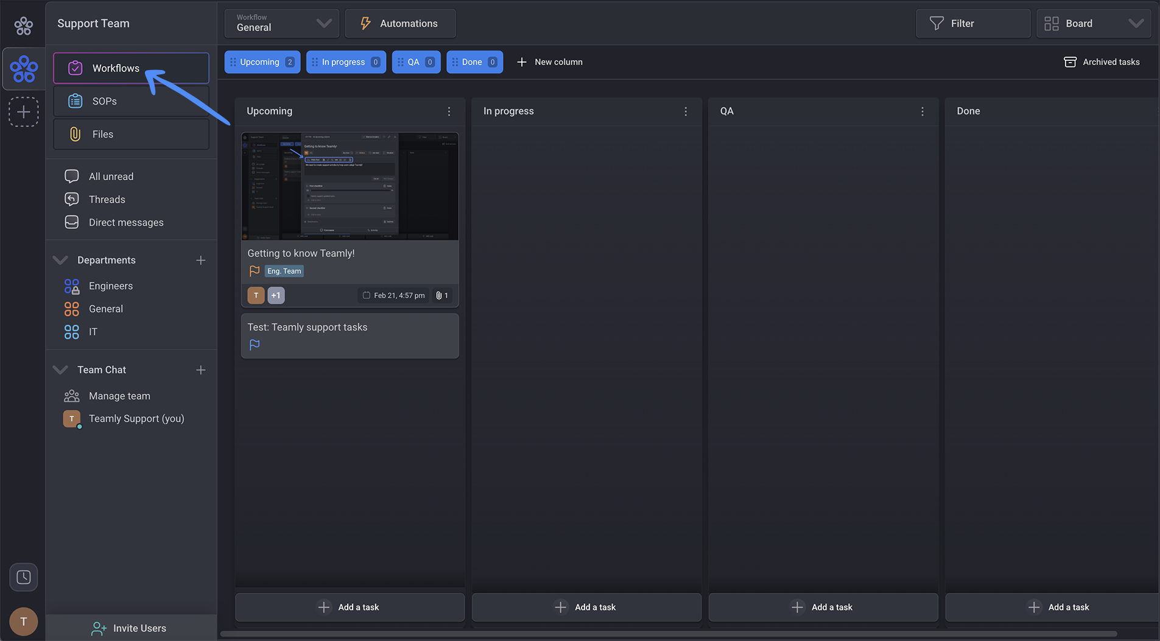Collapse the Team Chat section

pyautogui.click(x=60, y=370)
